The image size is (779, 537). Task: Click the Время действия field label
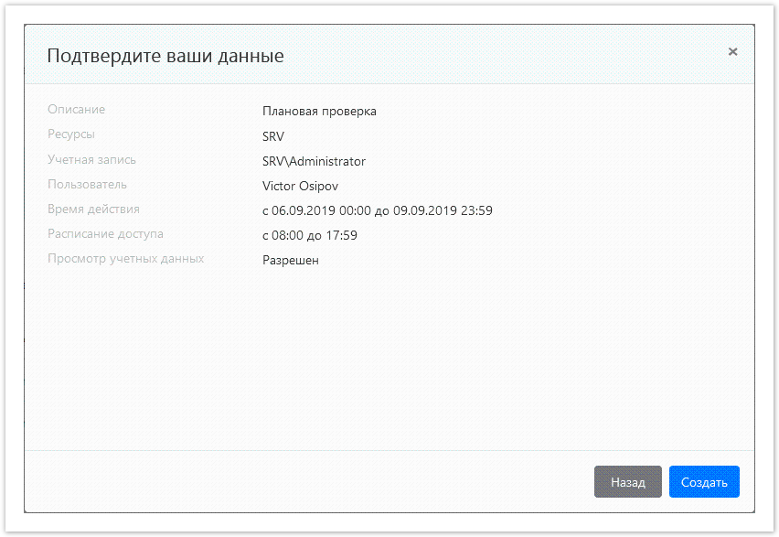coord(93,209)
